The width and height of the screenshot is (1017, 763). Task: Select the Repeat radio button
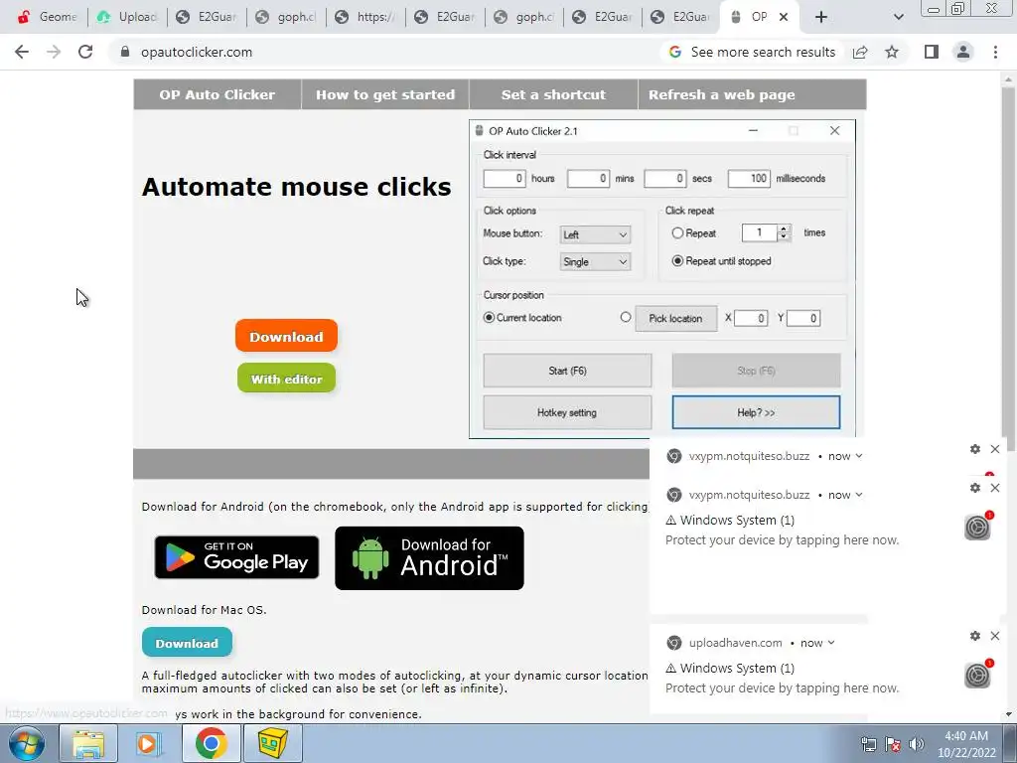(x=677, y=232)
